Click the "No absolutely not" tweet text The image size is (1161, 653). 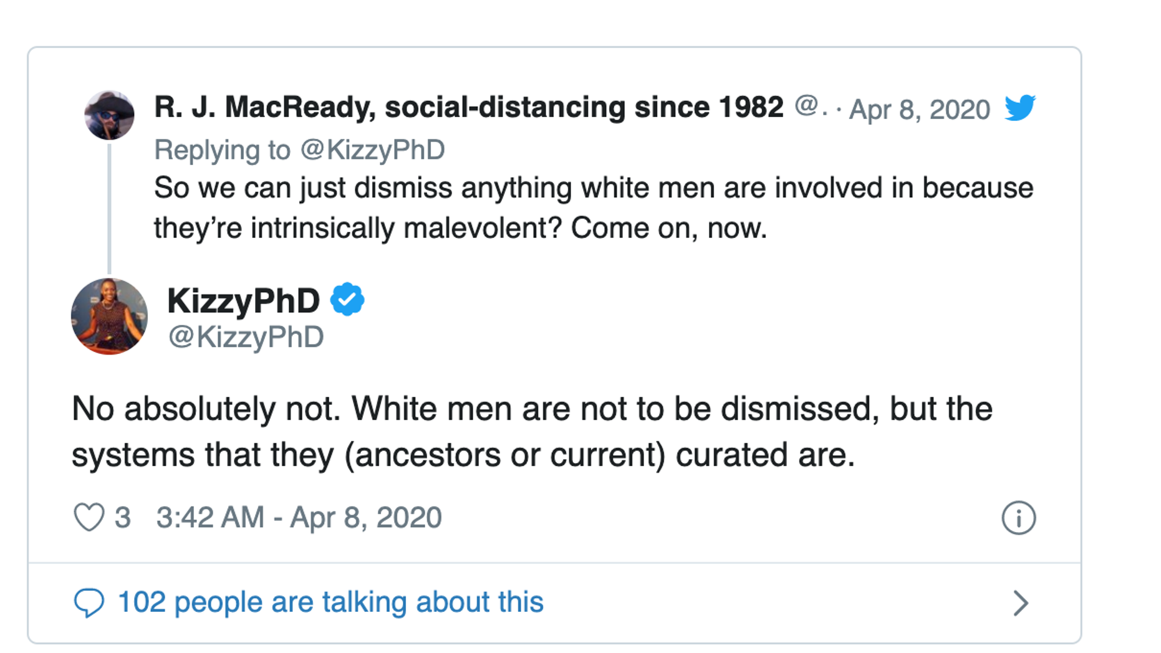pyautogui.click(x=531, y=431)
